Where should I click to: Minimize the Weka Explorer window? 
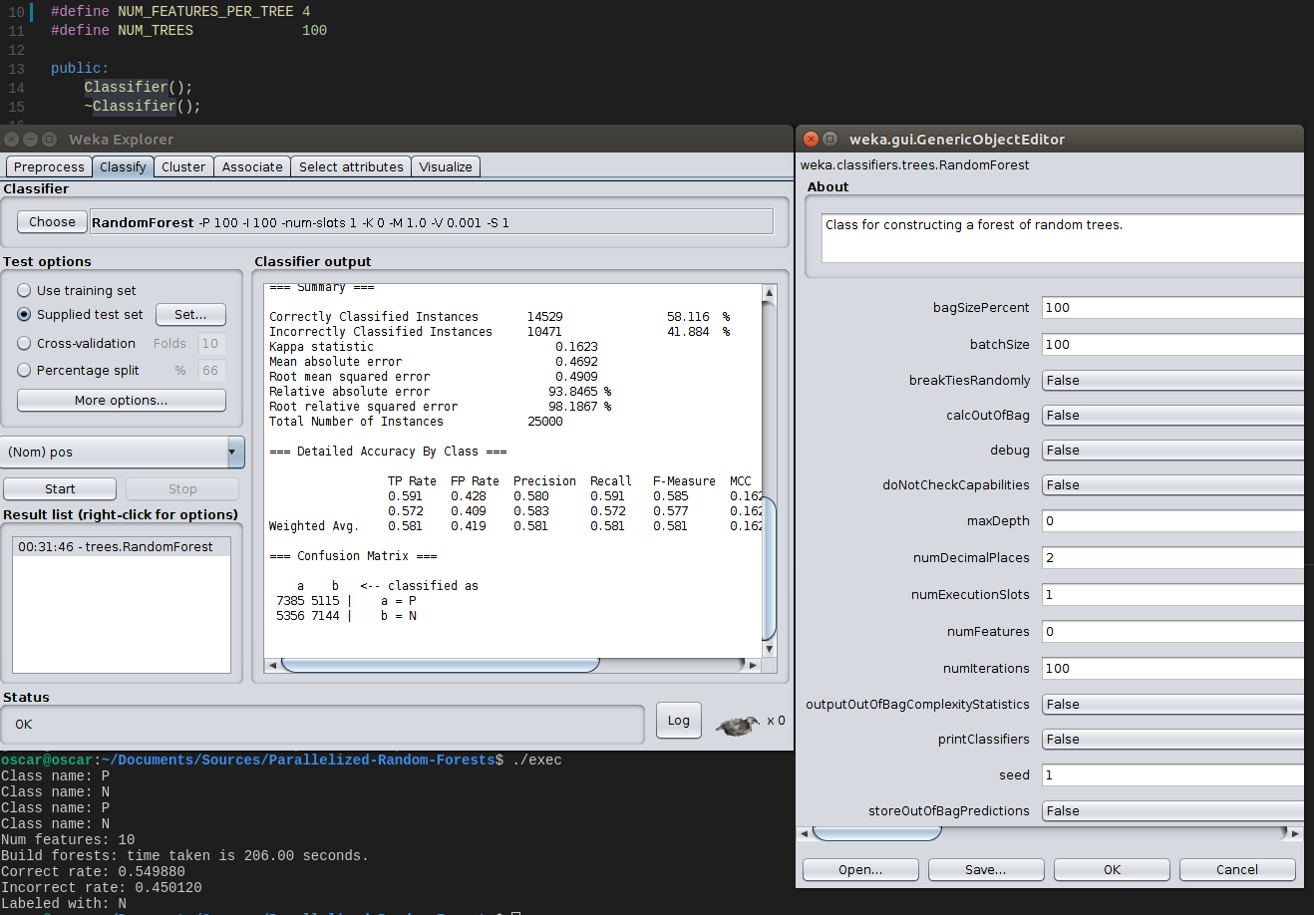pyautogui.click(x=30, y=140)
